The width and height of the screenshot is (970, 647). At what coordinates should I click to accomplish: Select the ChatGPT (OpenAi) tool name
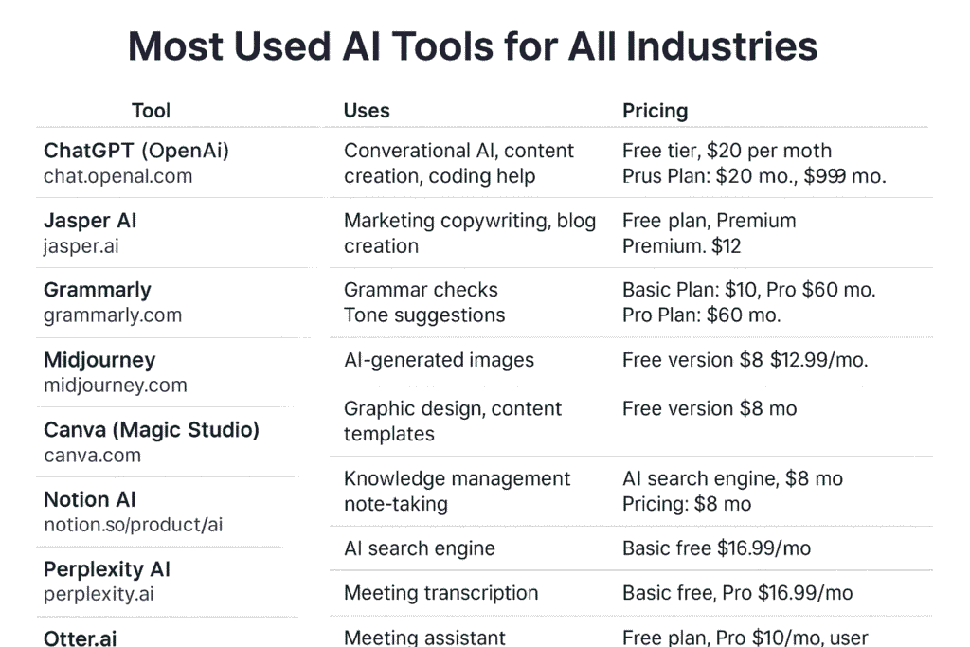point(136,151)
